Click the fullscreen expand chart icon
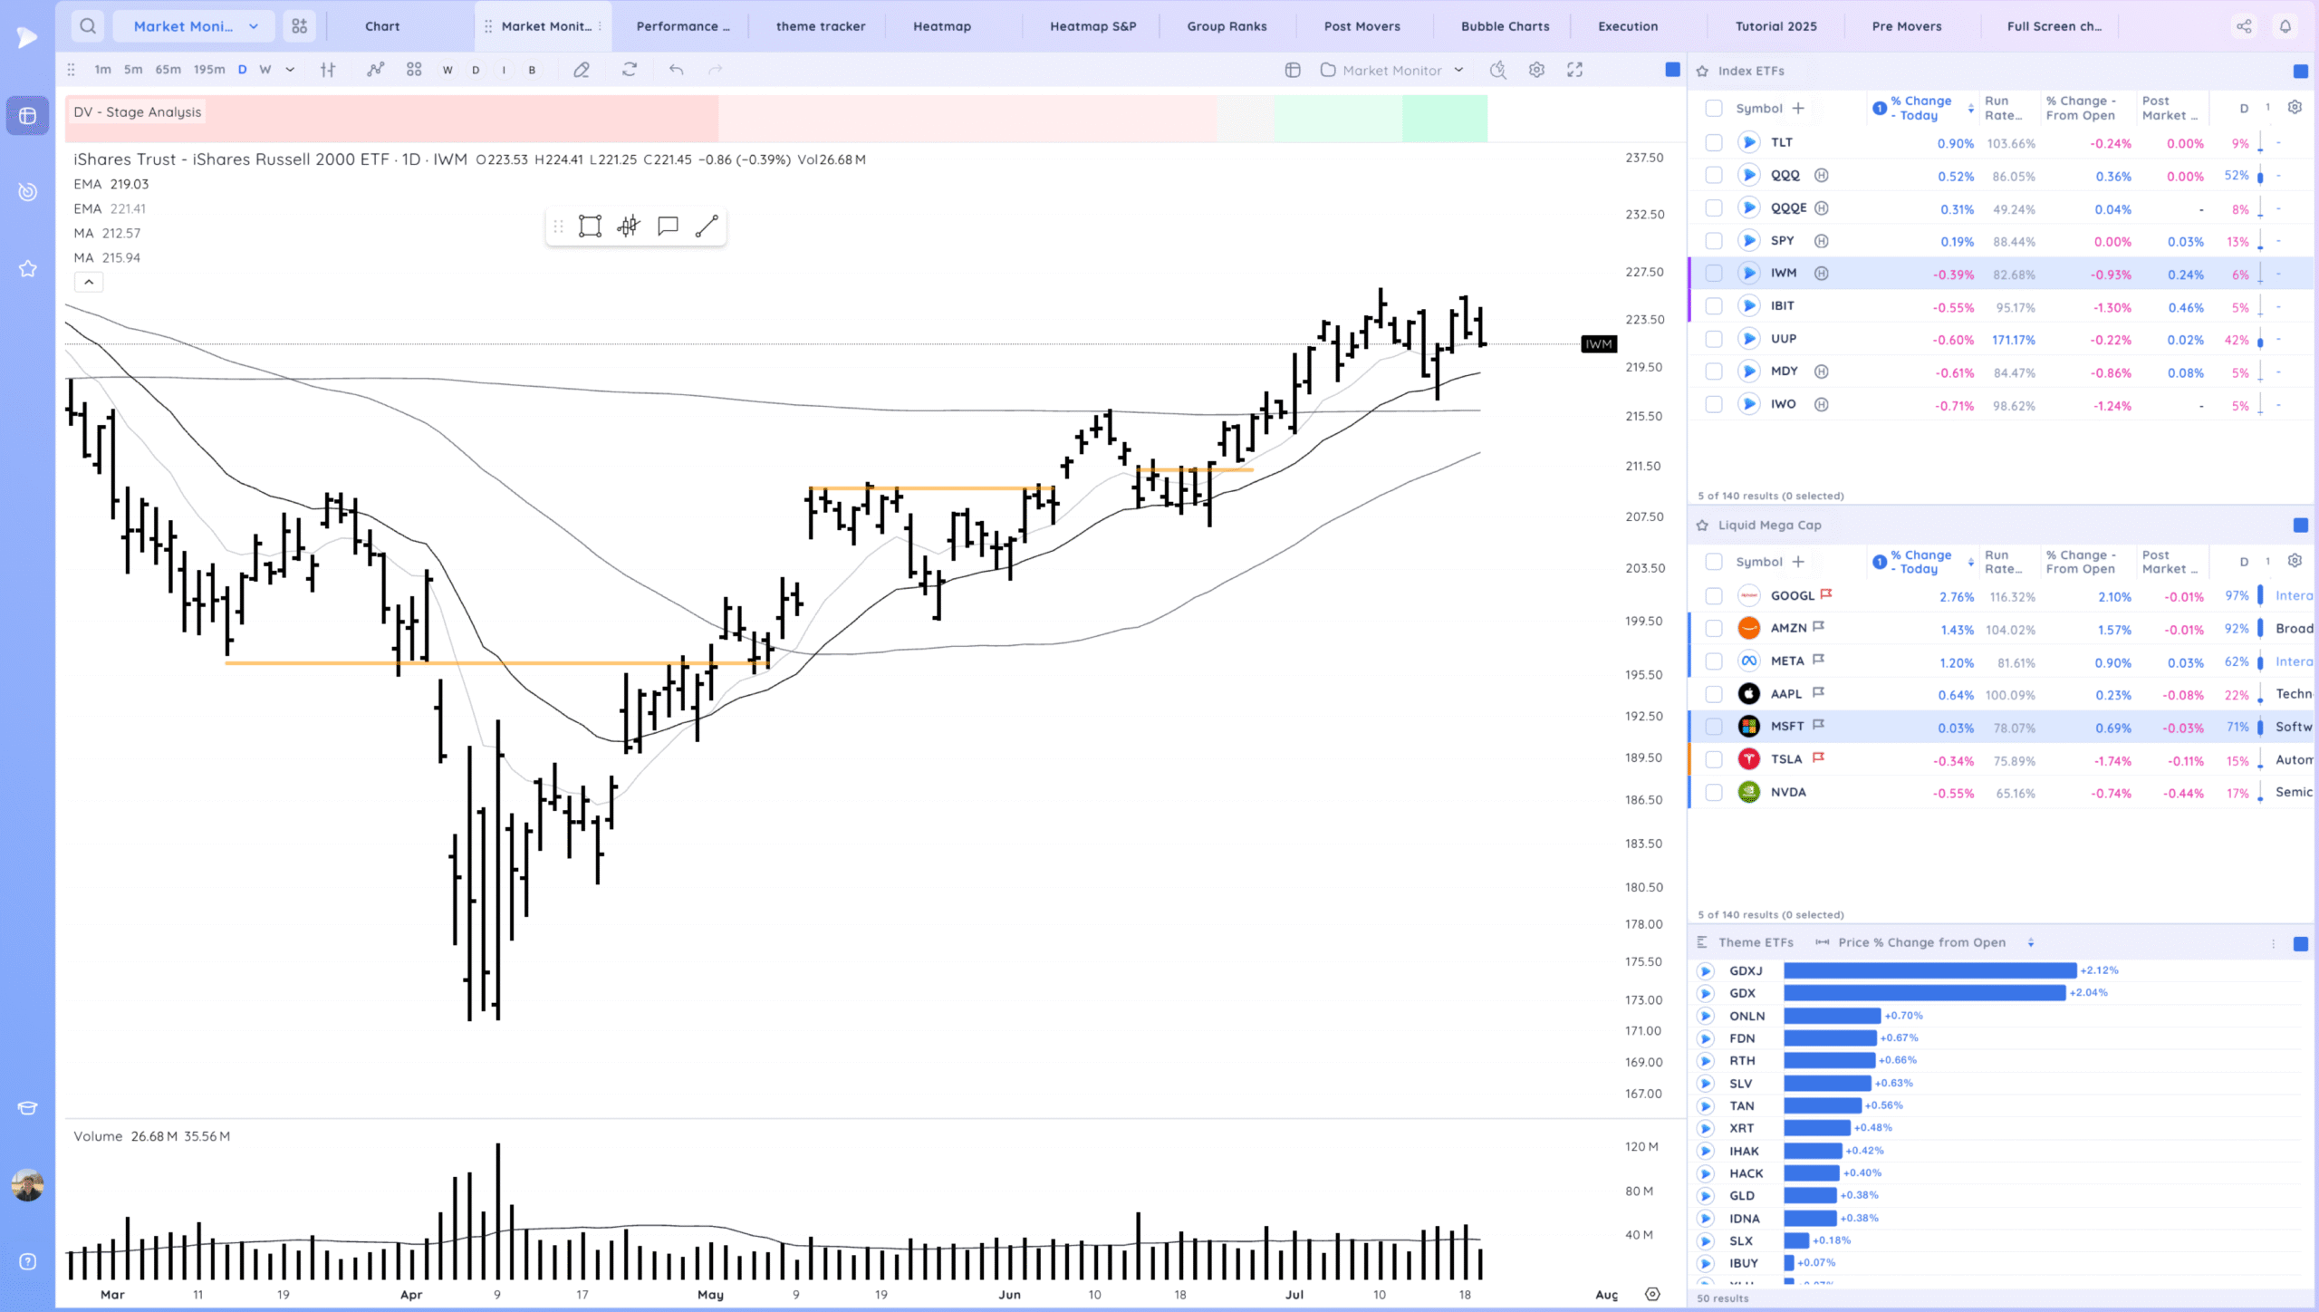 [x=1575, y=70]
